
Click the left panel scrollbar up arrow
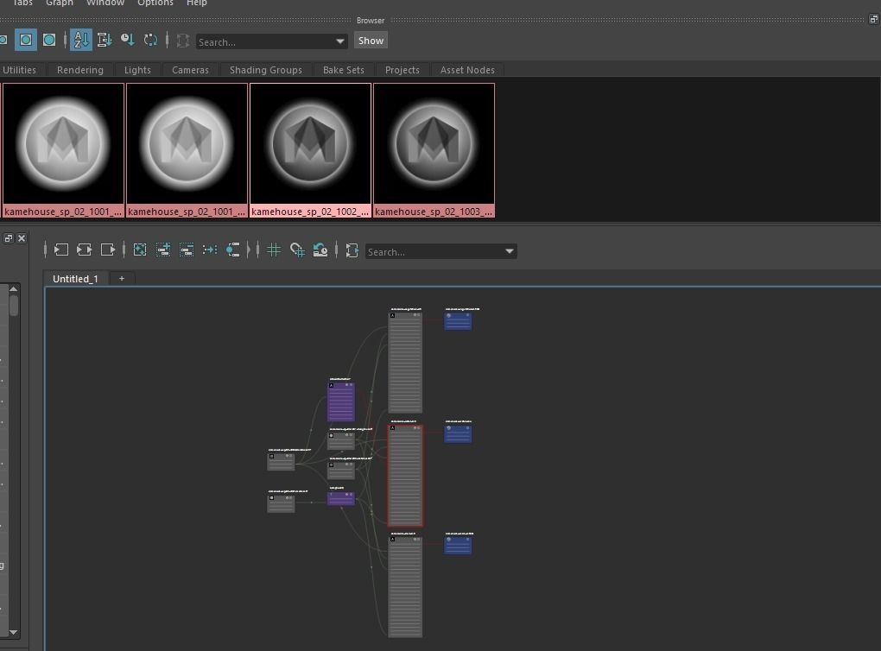(x=14, y=288)
